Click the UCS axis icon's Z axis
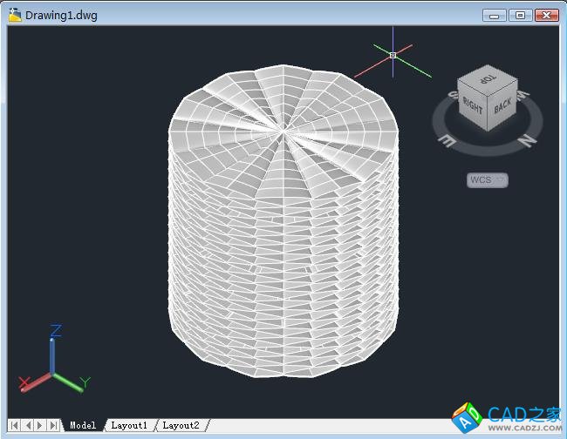 (x=54, y=344)
